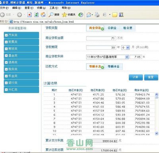
Task: Choose 等额本金 repayment method
Action: coord(114,67)
